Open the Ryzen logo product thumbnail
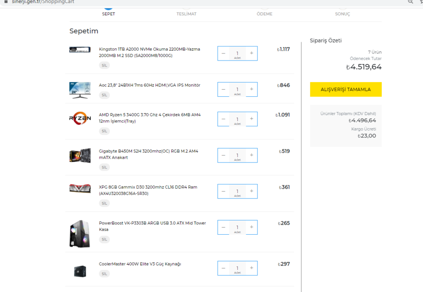423x292 pixels. [80, 118]
